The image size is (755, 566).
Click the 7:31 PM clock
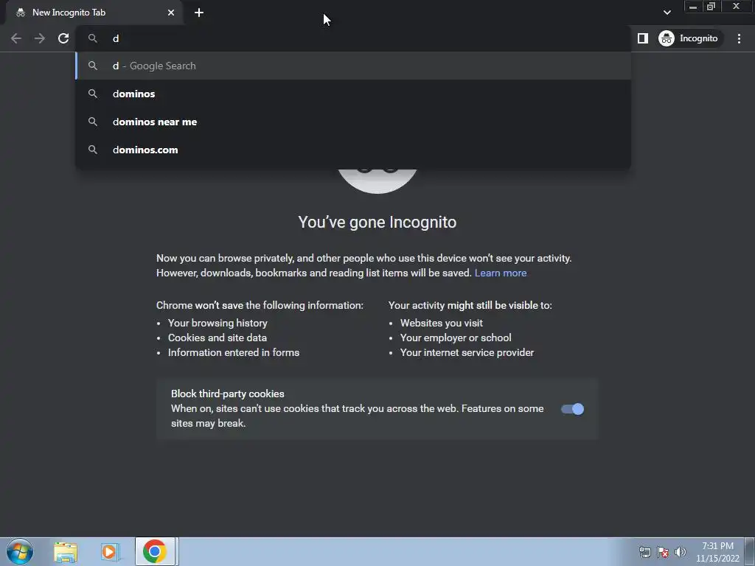coord(717,551)
